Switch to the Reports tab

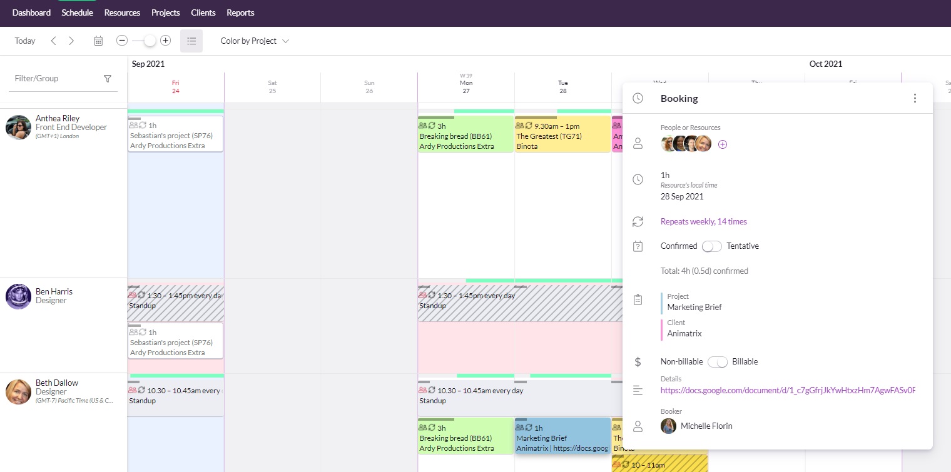[x=240, y=13]
